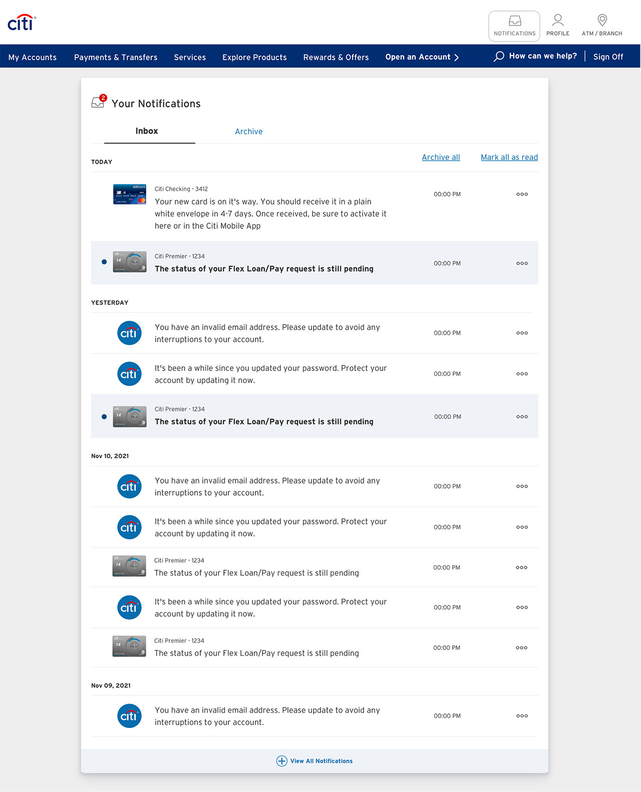Open Explore Products menu

point(254,57)
